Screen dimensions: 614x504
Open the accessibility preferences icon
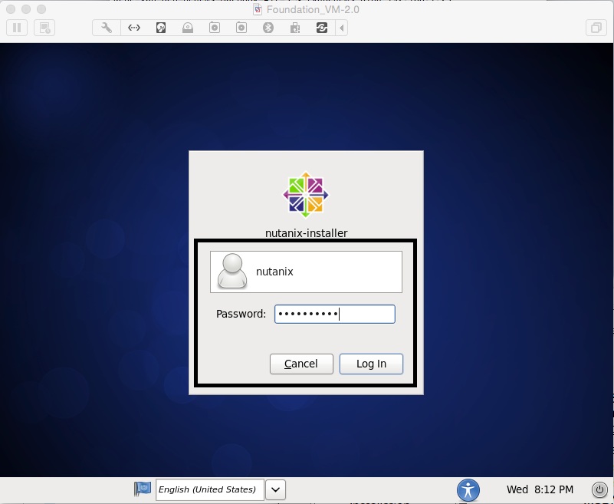coord(468,489)
